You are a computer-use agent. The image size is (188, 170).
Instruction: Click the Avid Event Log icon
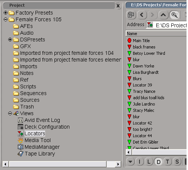click(21, 120)
